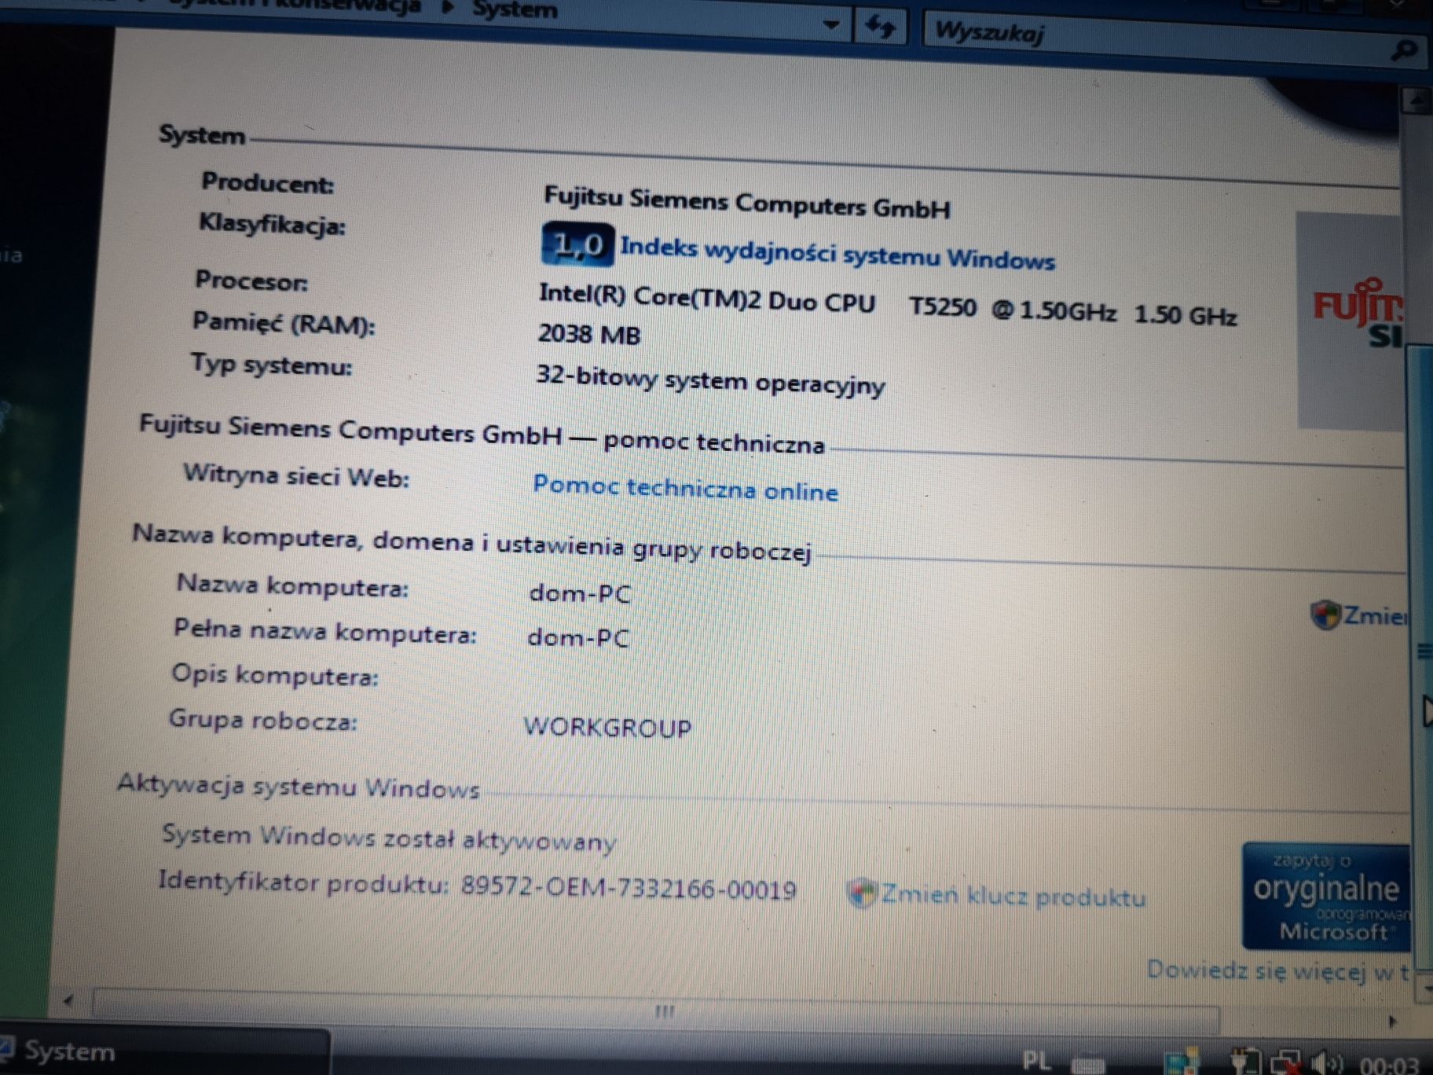This screenshot has width=1433, height=1075.
Task: Click the magnifier icon in Wyszukaj box
Action: coord(1404,52)
